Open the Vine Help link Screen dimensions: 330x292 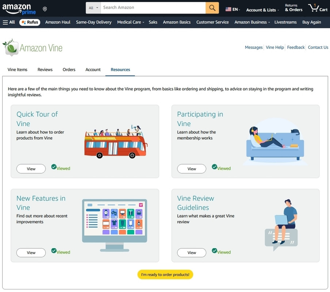pos(275,47)
